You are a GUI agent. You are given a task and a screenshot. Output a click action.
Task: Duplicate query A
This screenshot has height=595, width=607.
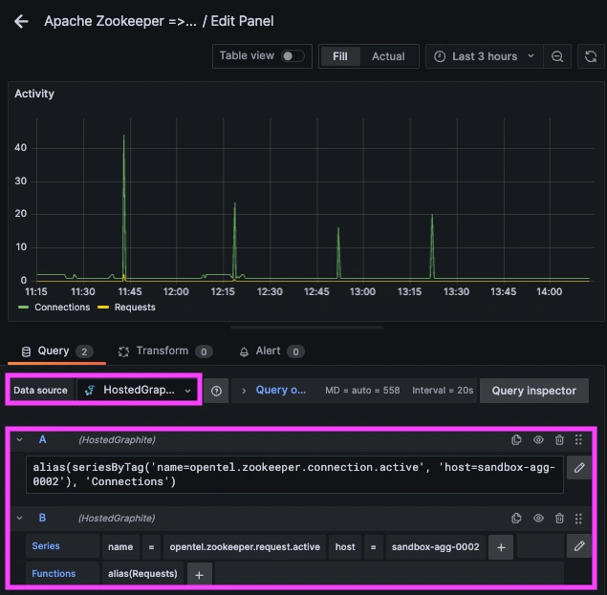coord(517,440)
